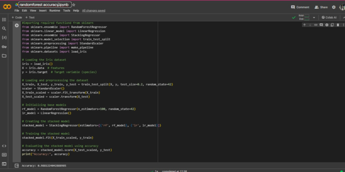Star the notebook with the star icon
The height and width of the screenshot is (172, 345).
click(74, 5)
